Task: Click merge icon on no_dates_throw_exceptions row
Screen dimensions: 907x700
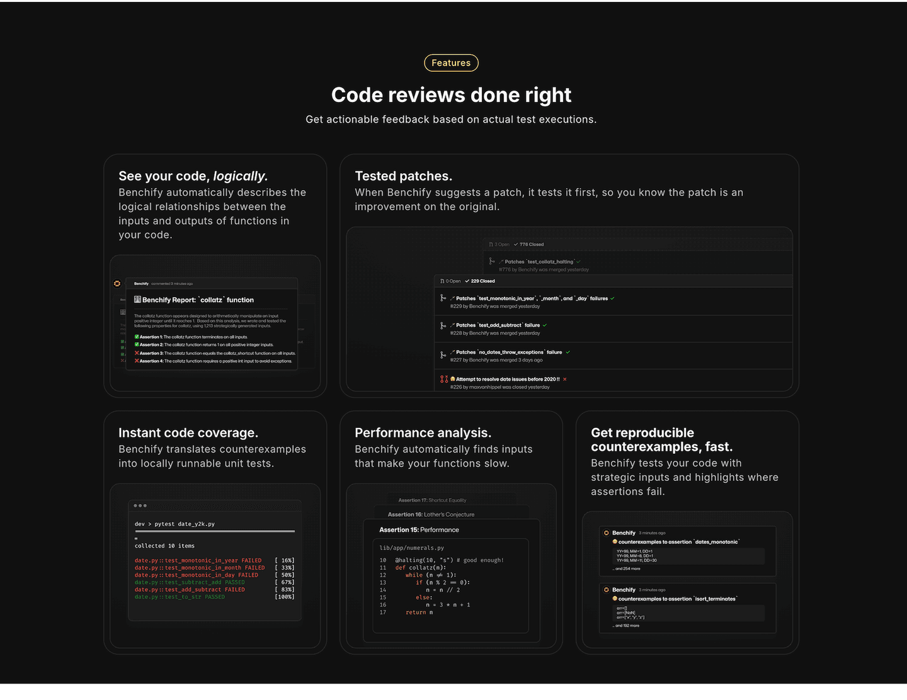Action: 443,355
